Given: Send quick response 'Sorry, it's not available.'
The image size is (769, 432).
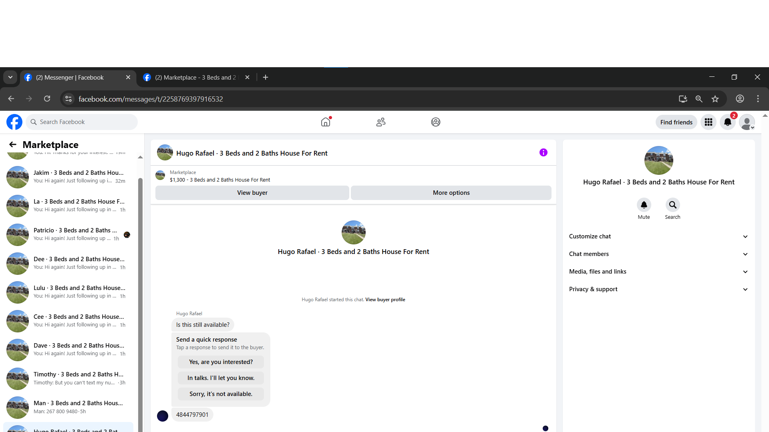Looking at the screenshot, I should [x=221, y=394].
